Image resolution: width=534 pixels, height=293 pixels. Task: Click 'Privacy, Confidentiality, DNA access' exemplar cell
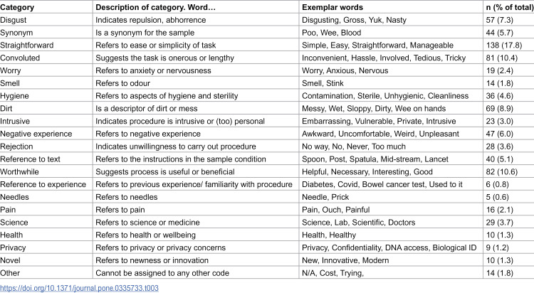(389, 247)
